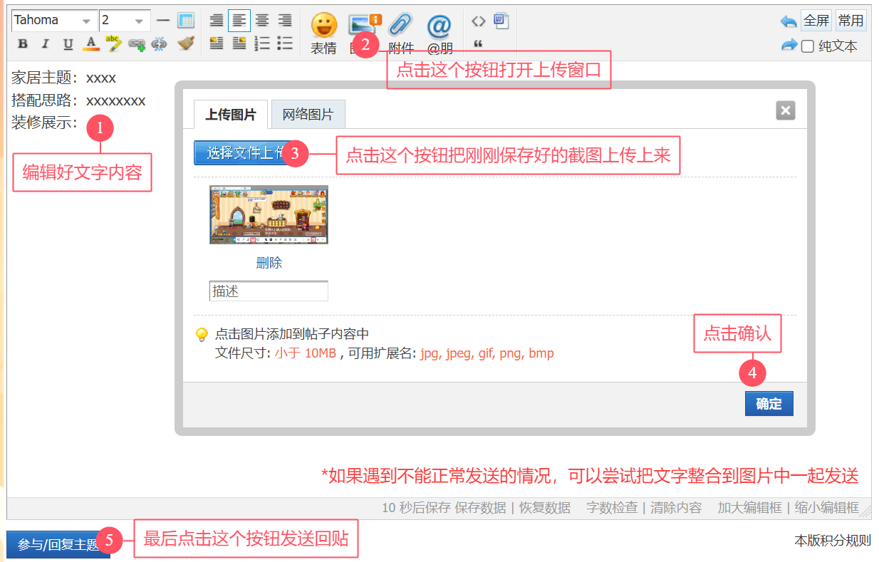Select the 上传图片 tab
The width and height of the screenshot is (879, 562).
230,115
